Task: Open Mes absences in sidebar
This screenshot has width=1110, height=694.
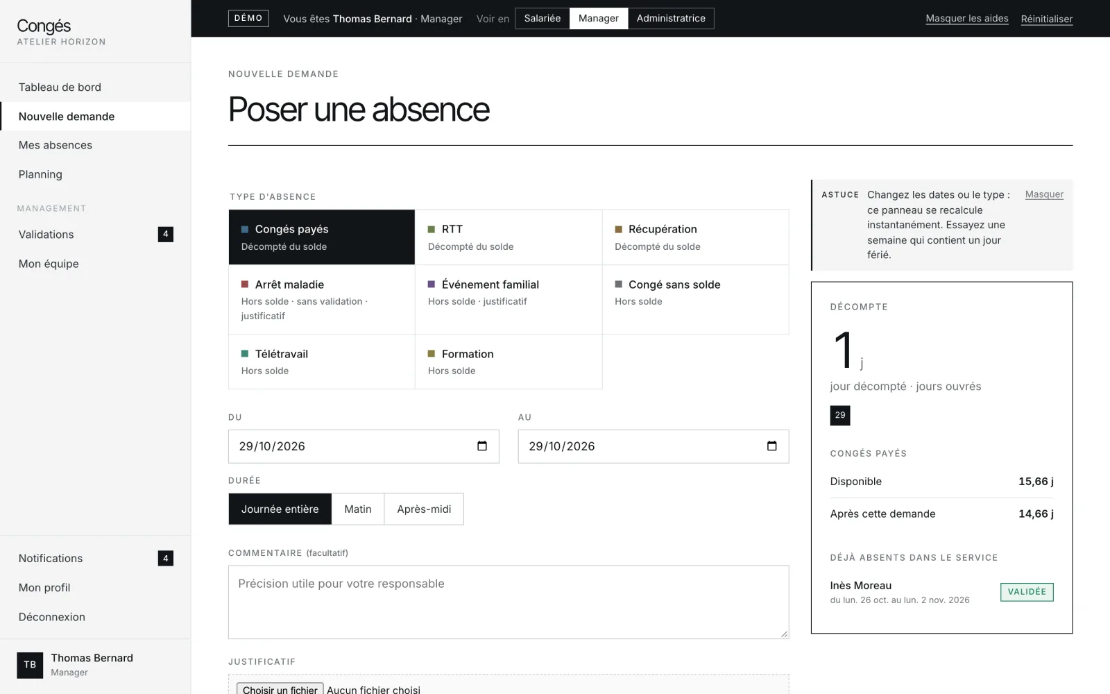Action: (x=95, y=145)
